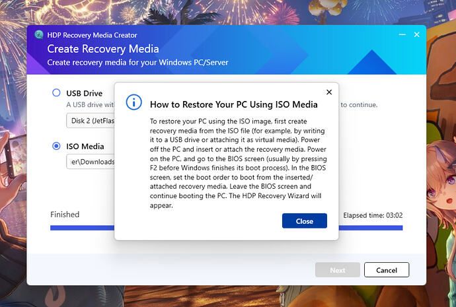Click the 'ISO Media' option label text
The width and height of the screenshot is (456, 307).
85,147
